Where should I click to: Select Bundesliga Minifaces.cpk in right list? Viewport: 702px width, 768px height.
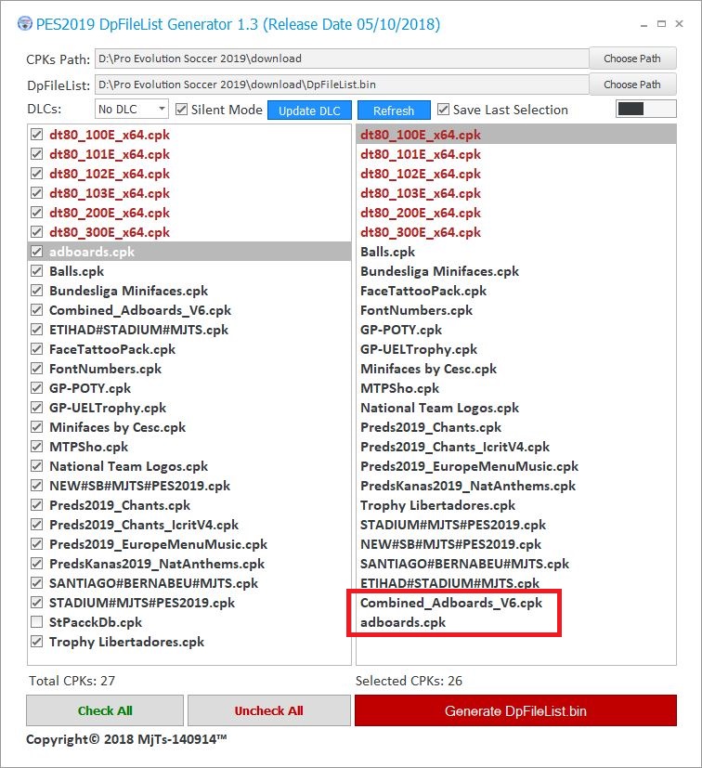click(x=439, y=271)
